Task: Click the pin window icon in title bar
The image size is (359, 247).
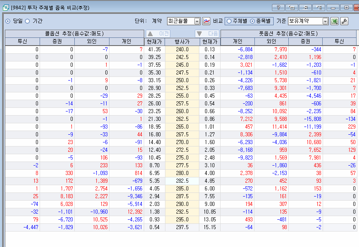Action: [x=305, y=8]
